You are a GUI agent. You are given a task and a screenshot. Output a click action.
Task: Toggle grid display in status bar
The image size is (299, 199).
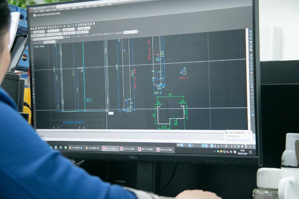[x=181, y=145]
